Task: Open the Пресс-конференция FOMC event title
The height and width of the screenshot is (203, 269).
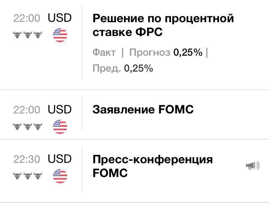Action: [153, 166]
